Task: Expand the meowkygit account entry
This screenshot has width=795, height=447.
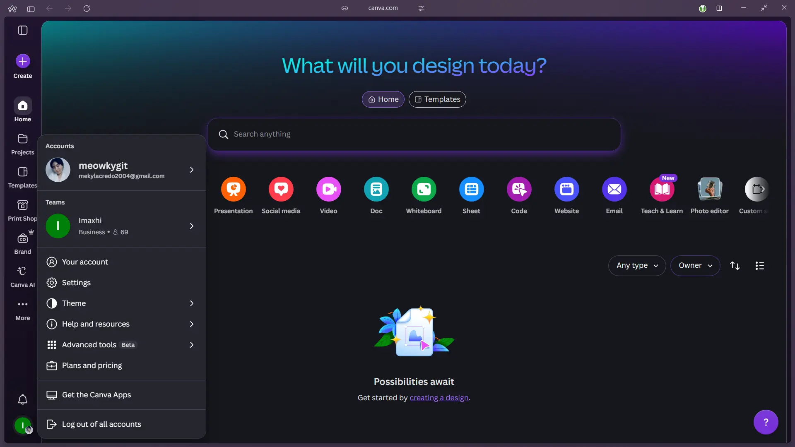Action: click(x=122, y=170)
